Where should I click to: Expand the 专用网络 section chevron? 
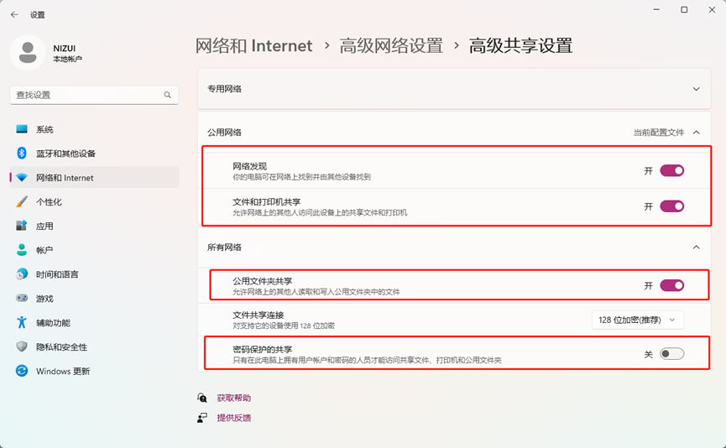[x=696, y=89]
